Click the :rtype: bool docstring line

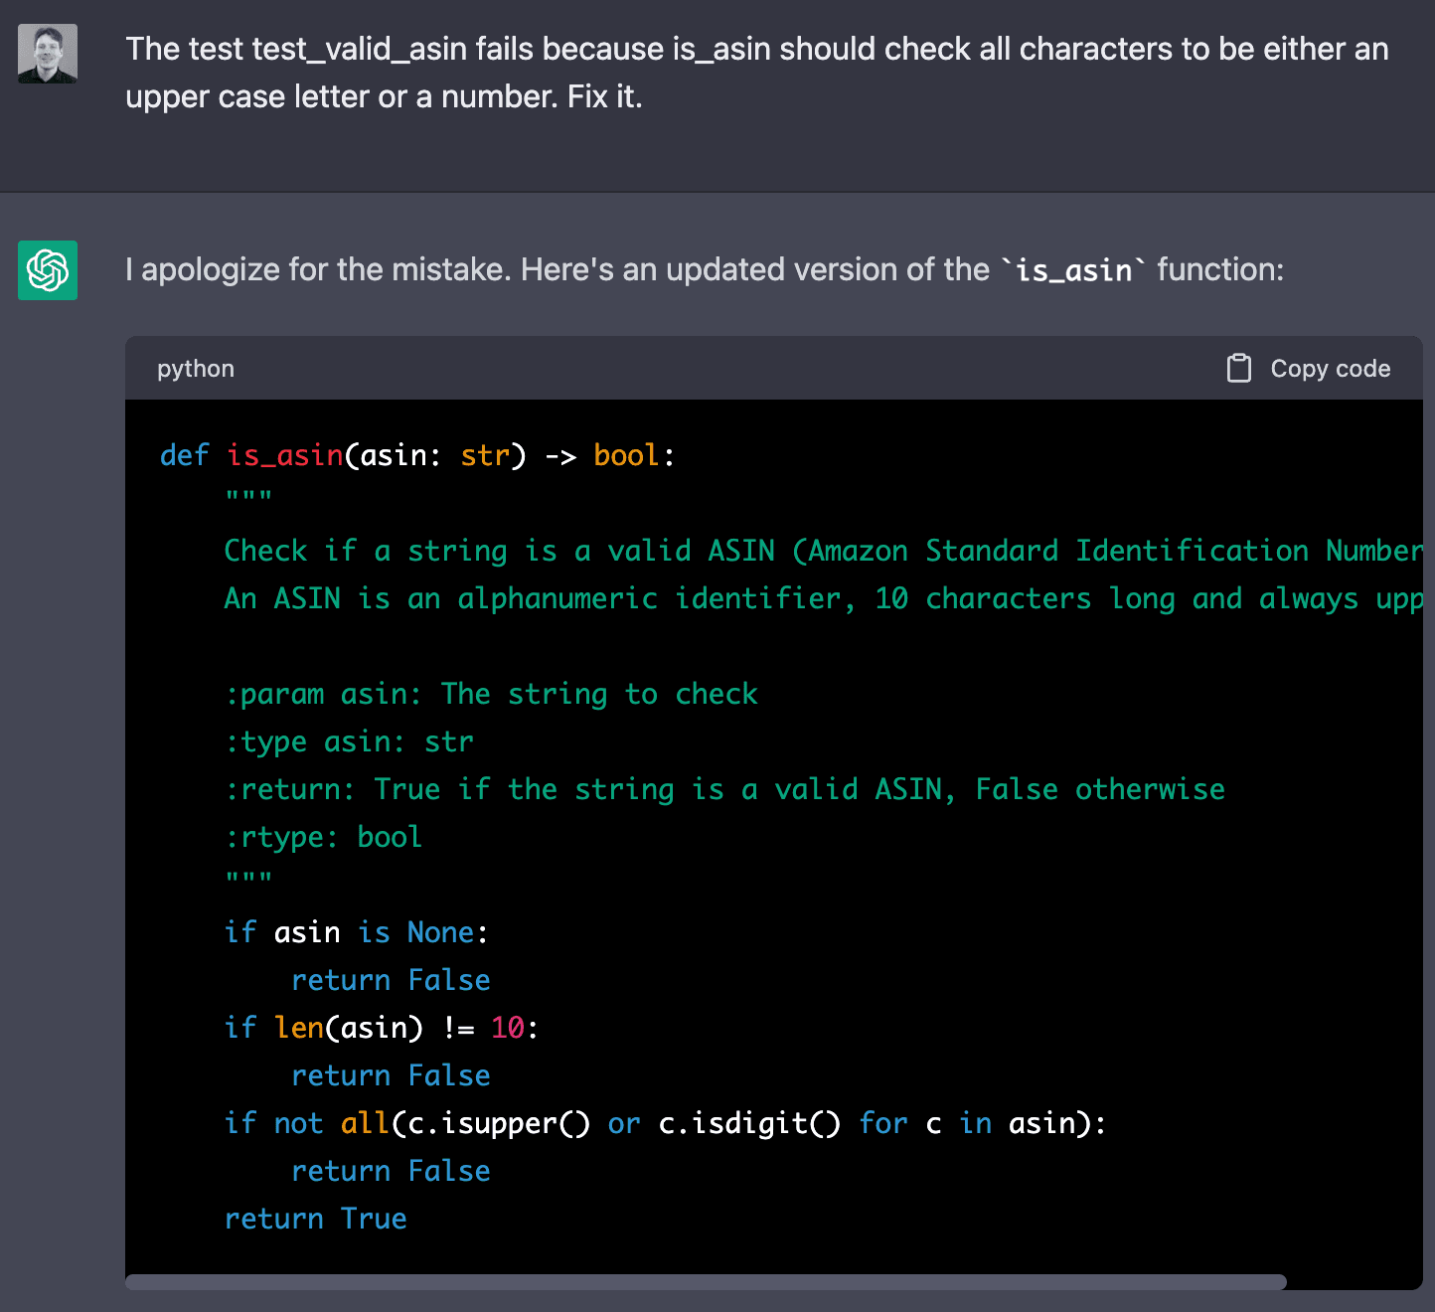click(x=323, y=836)
